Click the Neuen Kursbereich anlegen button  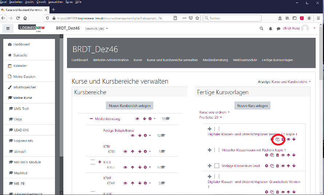click(130, 106)
